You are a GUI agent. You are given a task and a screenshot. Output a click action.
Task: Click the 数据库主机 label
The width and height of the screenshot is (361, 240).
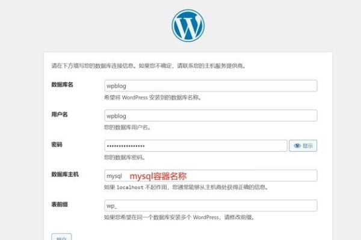point(65,175)
